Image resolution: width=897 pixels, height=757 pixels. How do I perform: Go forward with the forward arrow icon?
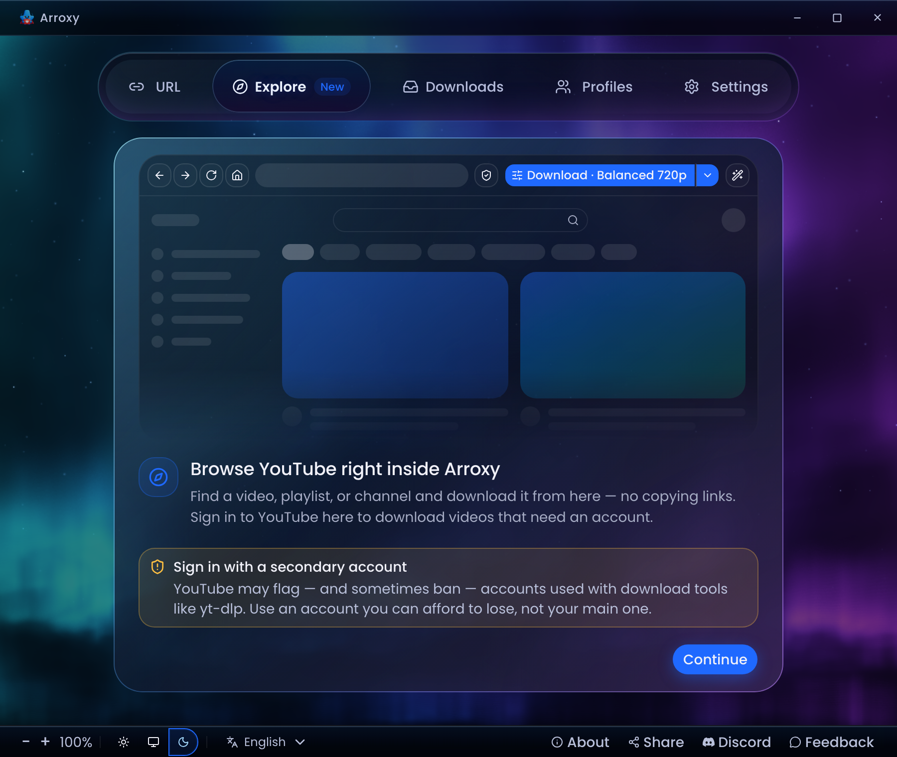pos(185,175)
